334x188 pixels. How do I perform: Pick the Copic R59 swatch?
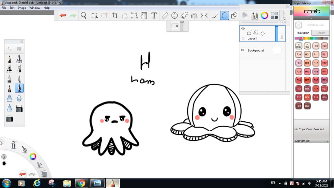[299, 106]
